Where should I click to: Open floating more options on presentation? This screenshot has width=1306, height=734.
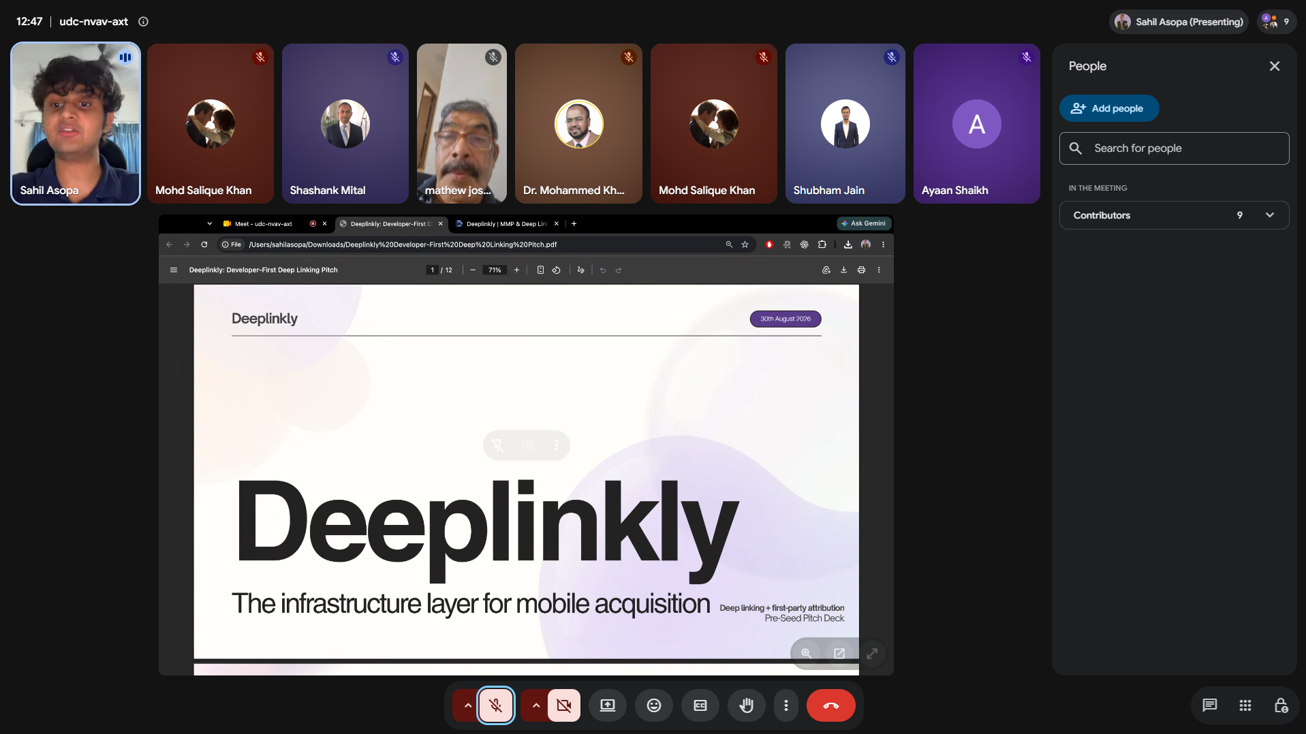coord(557,445)
